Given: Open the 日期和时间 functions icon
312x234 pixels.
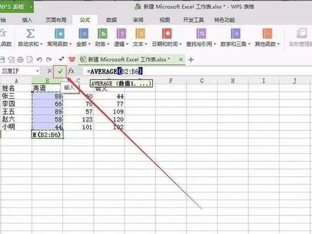Looking at the screenshot, I should point(167,34).
